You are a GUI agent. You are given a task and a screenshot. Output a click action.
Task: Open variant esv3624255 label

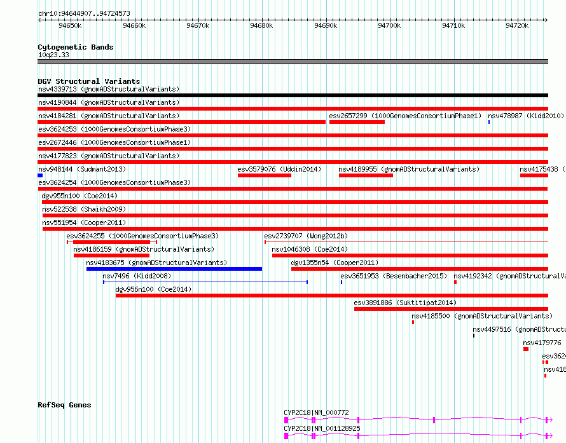(x=142, y=236)
